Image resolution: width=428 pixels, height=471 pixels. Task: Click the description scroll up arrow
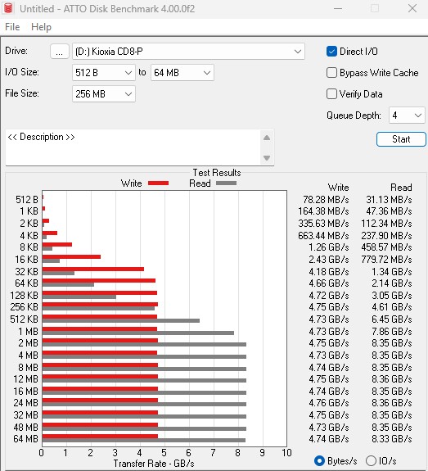[x=267, y=138]
